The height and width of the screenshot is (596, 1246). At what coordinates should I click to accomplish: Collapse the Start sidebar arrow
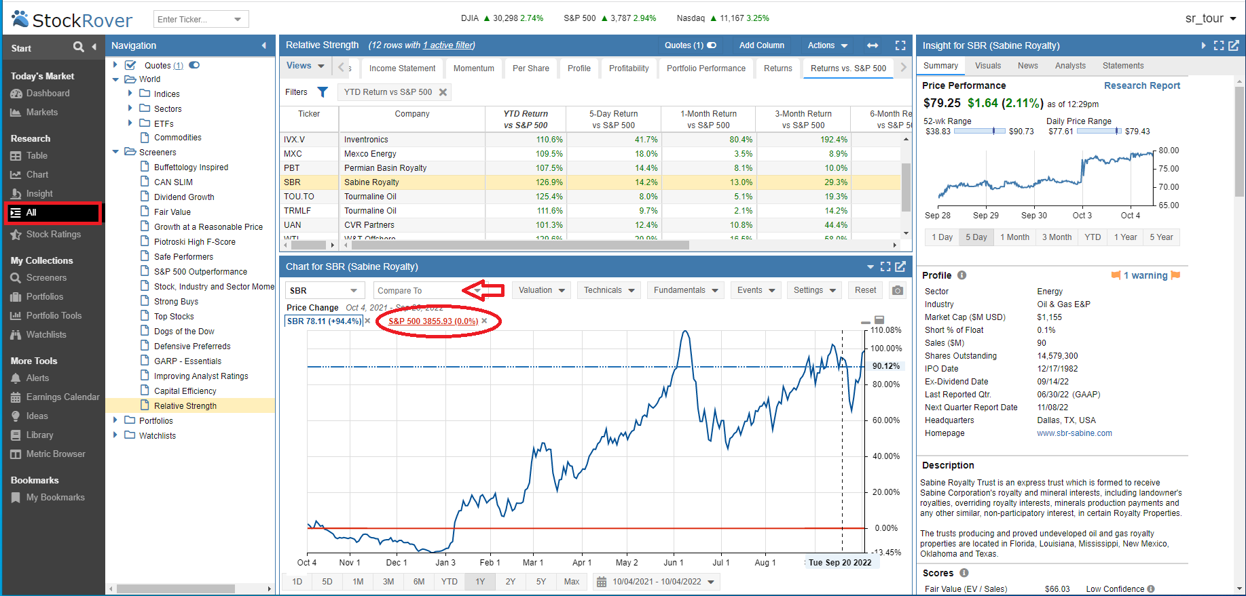click(x=94, y=47)
